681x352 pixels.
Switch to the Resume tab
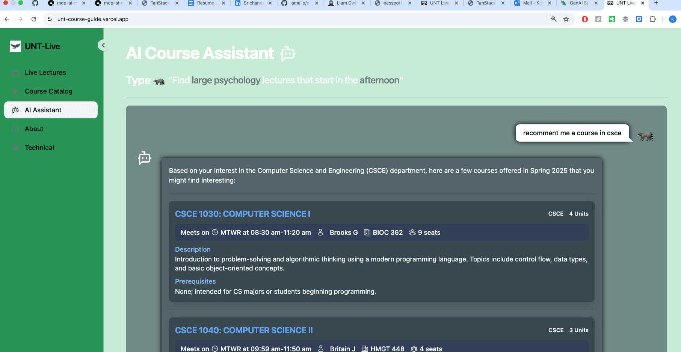pos(207,3)
